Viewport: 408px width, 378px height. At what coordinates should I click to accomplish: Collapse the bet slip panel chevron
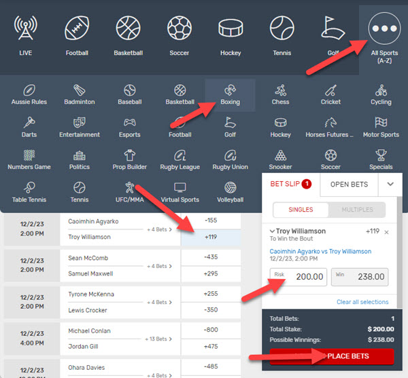point(390,184)
